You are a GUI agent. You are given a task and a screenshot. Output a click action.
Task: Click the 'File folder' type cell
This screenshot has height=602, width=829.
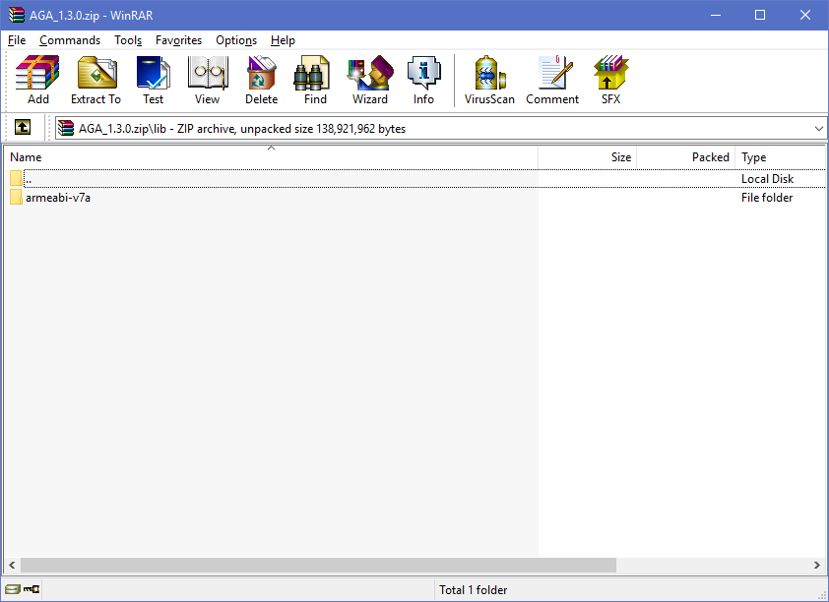(767, 198)
